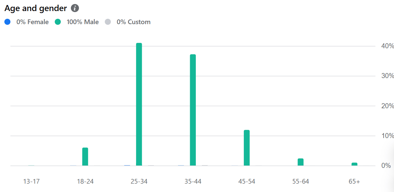
Task: Click the green bar for 35-44
Action: pos(193,110)
